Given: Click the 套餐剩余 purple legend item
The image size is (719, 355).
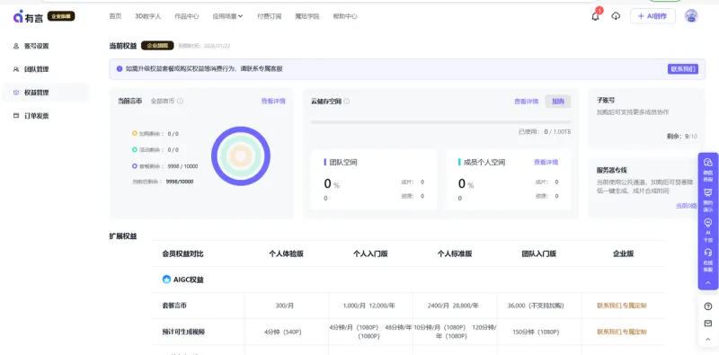Looking at the screenshot, I should tap(164, 166).
